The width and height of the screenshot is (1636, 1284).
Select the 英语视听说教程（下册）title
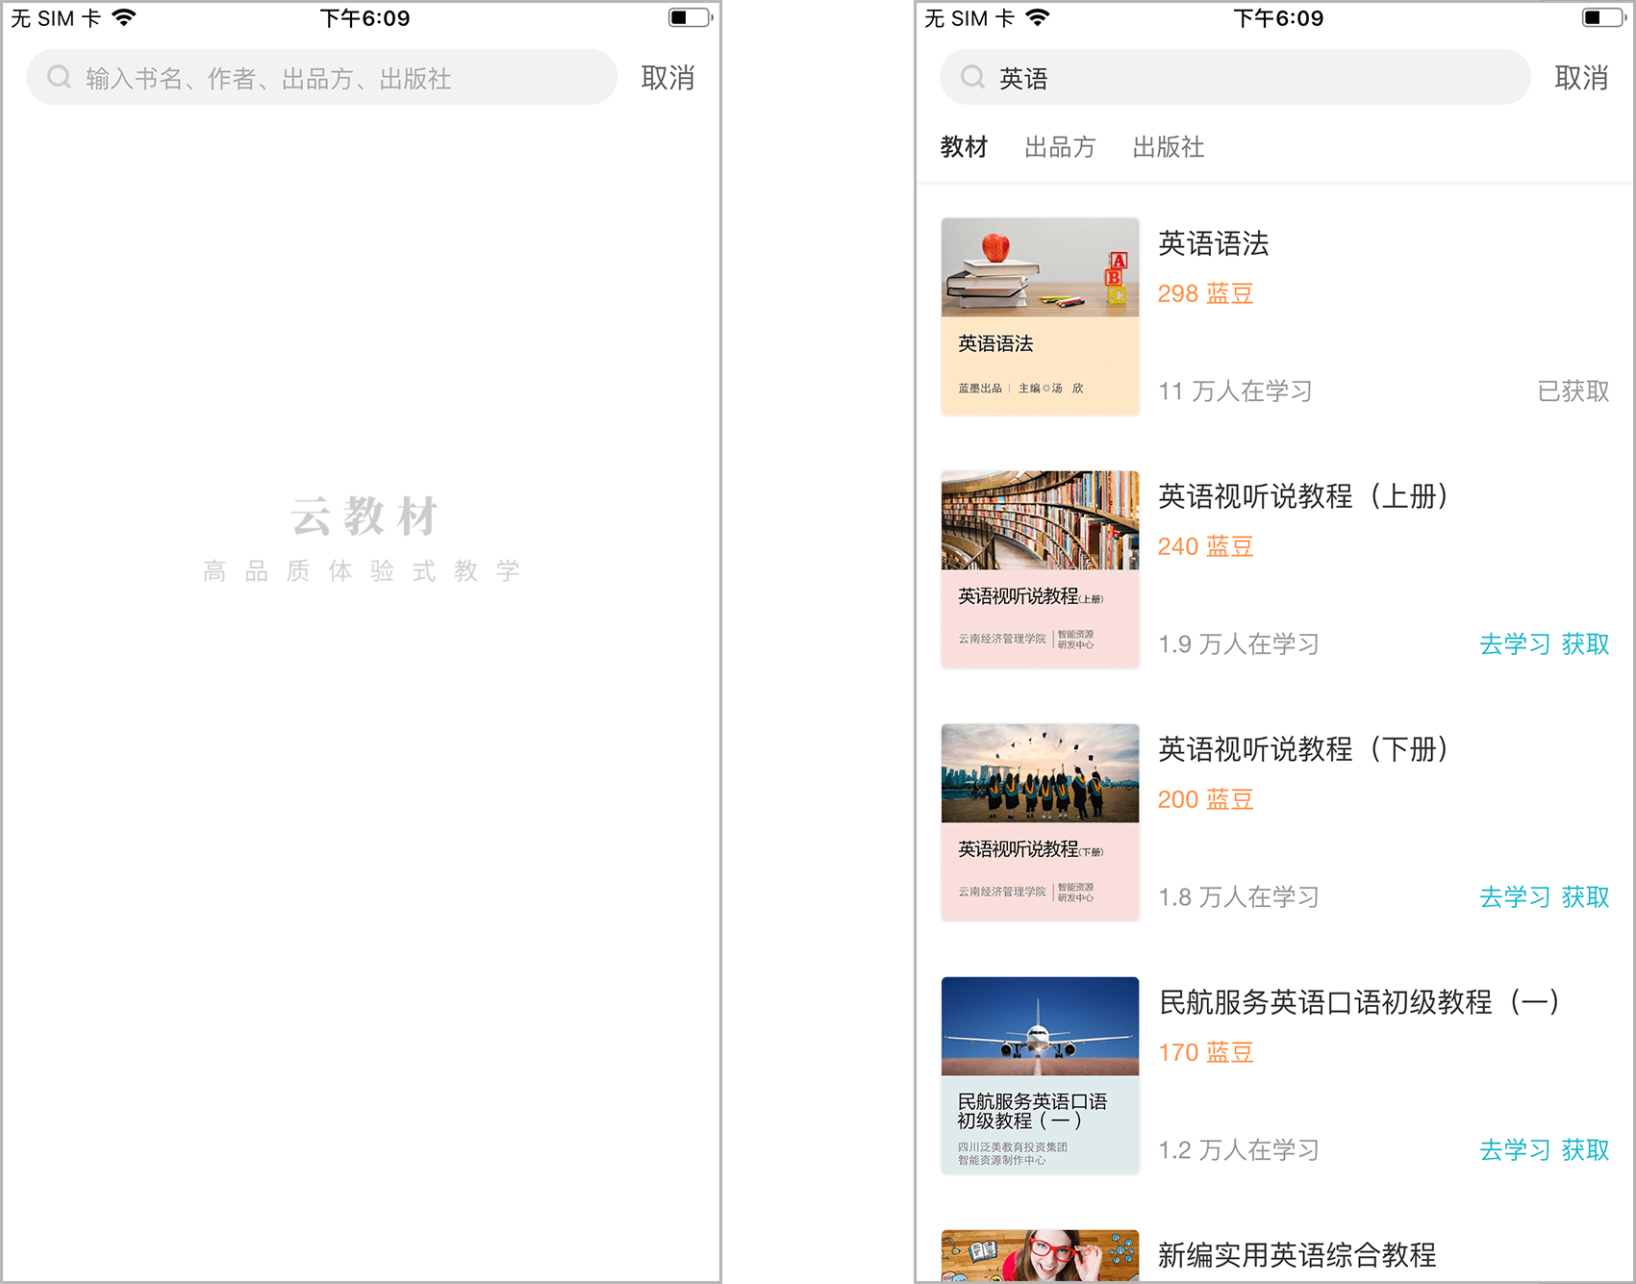1303,750
